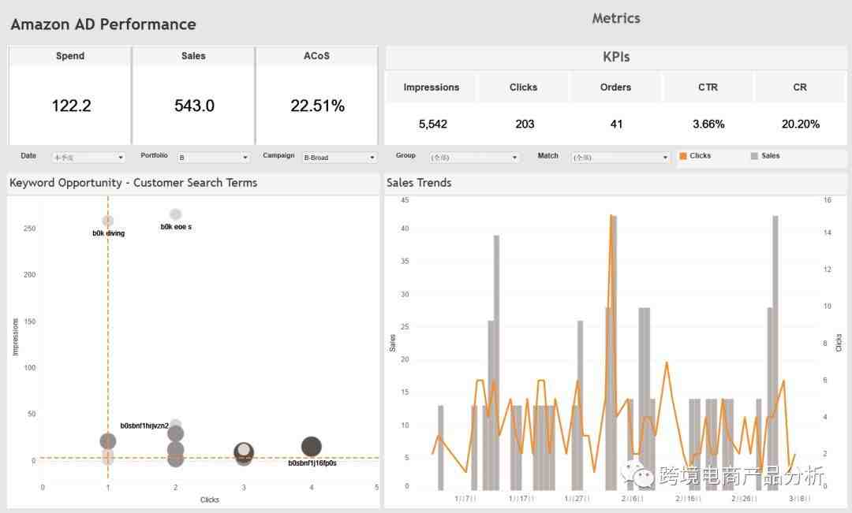Click the dark bubble at 4 clicks
Screen dimensions: 852x513
point(312,447)
